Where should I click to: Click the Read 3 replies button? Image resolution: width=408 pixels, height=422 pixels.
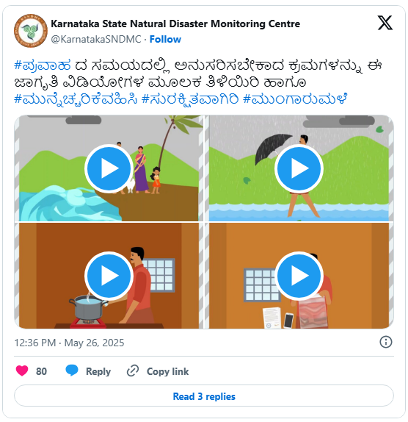[x=204, y=396]
